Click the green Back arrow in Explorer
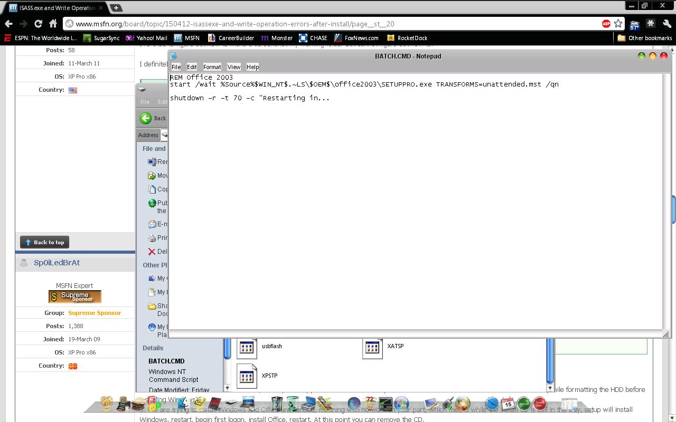 [x=146, y=118]
